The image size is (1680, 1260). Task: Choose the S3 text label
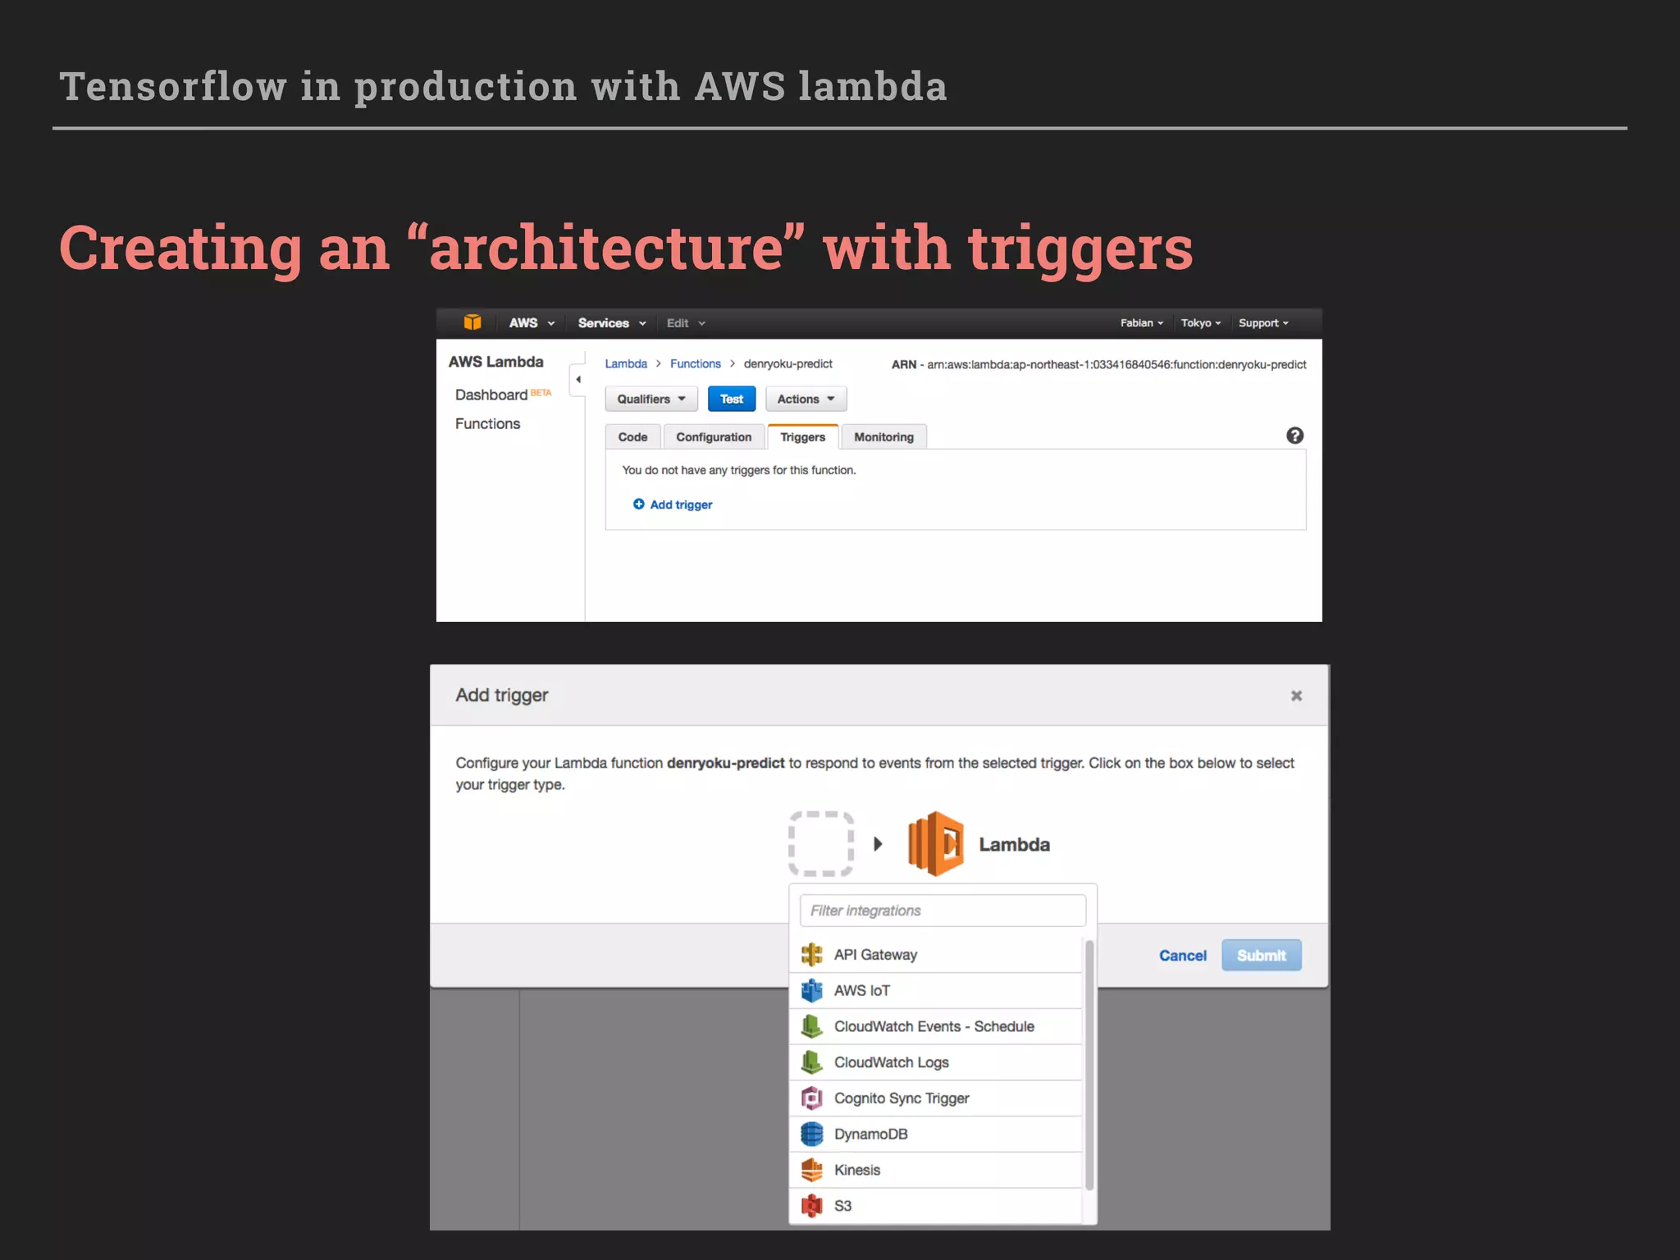[842, 1206]
